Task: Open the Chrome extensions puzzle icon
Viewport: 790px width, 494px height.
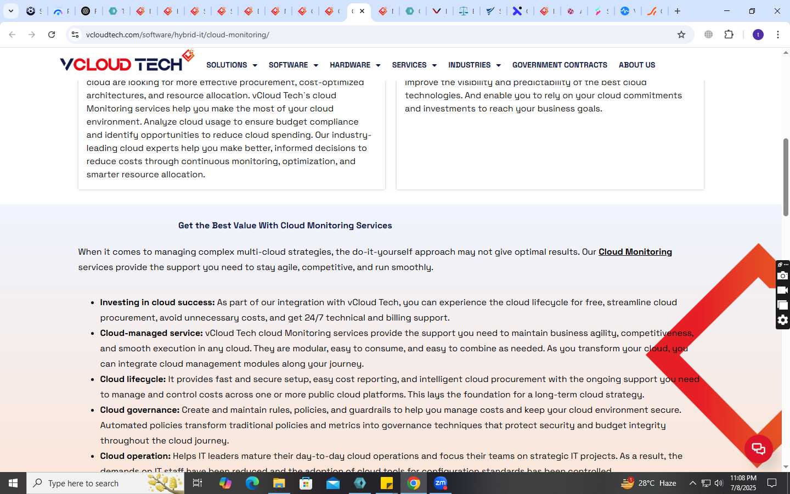Action: (x=729, y=35)
